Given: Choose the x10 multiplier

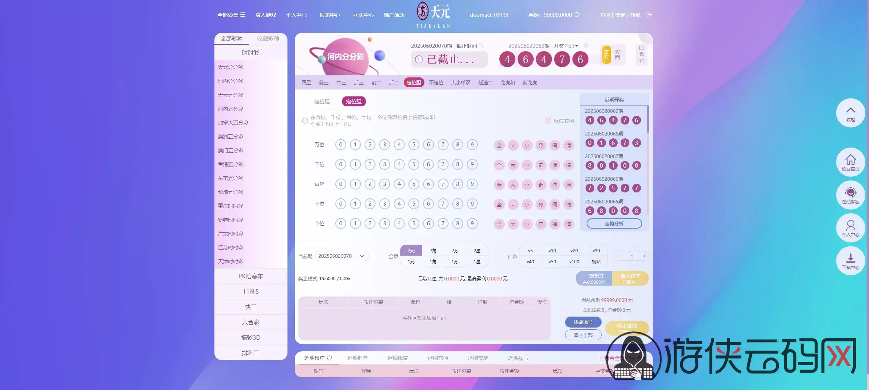Looking at the screenshot, I should click(552, 251).
